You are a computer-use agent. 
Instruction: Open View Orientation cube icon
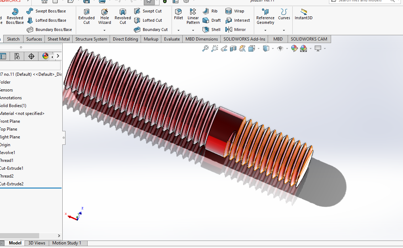252,48
